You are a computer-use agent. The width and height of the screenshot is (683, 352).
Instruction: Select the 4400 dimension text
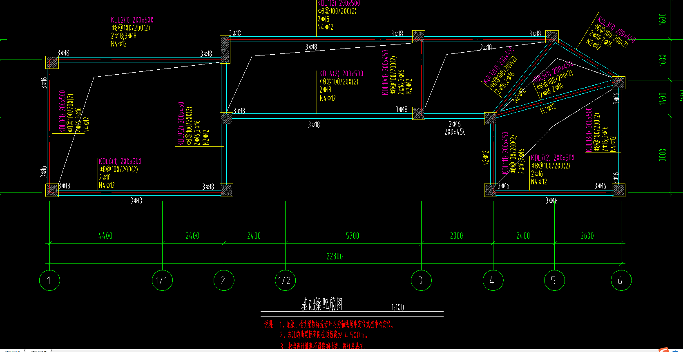[x=105, y=236]
